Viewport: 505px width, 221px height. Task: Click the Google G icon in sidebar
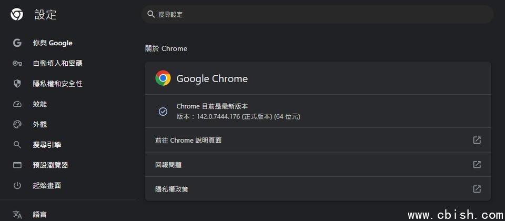17,43
